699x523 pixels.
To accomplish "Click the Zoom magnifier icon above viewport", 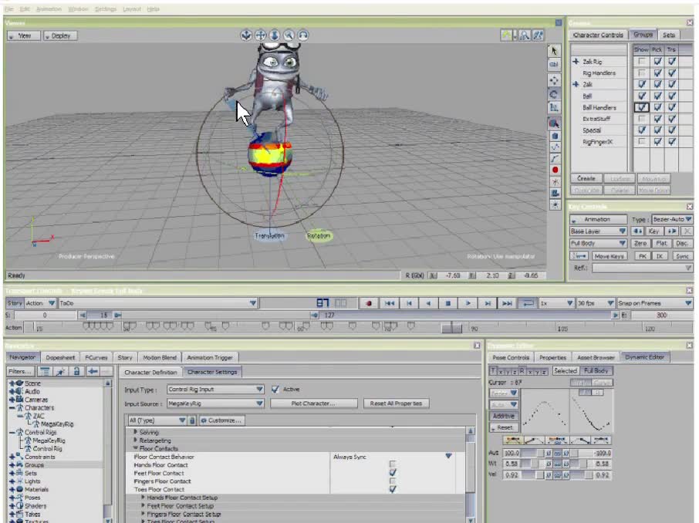I will (289, 35).
